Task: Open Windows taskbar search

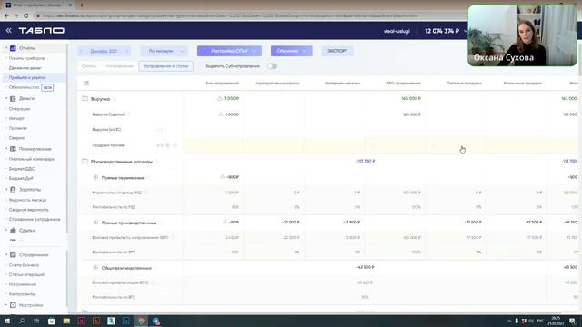Action: [x=22, y=321]
